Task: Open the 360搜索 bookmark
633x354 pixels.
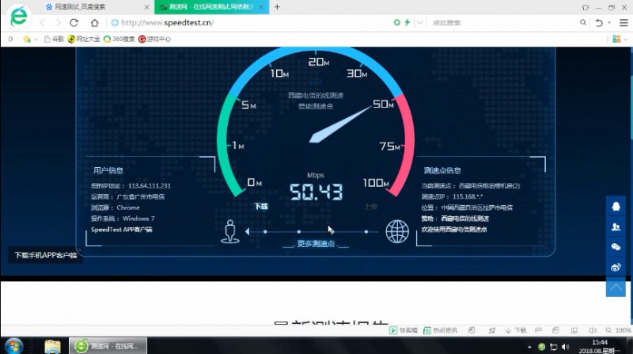Action: (119, 39)
